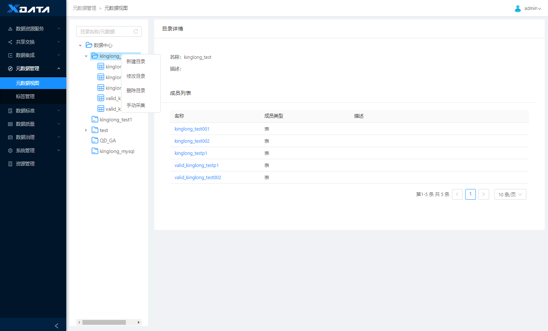The height and width of the screenshot is (331, 548).
Task: Click the refresh icon in the search box
Action: (x=136, y=32)
